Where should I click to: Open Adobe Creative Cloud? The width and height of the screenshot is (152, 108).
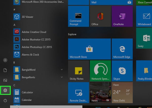coord(39,32)
